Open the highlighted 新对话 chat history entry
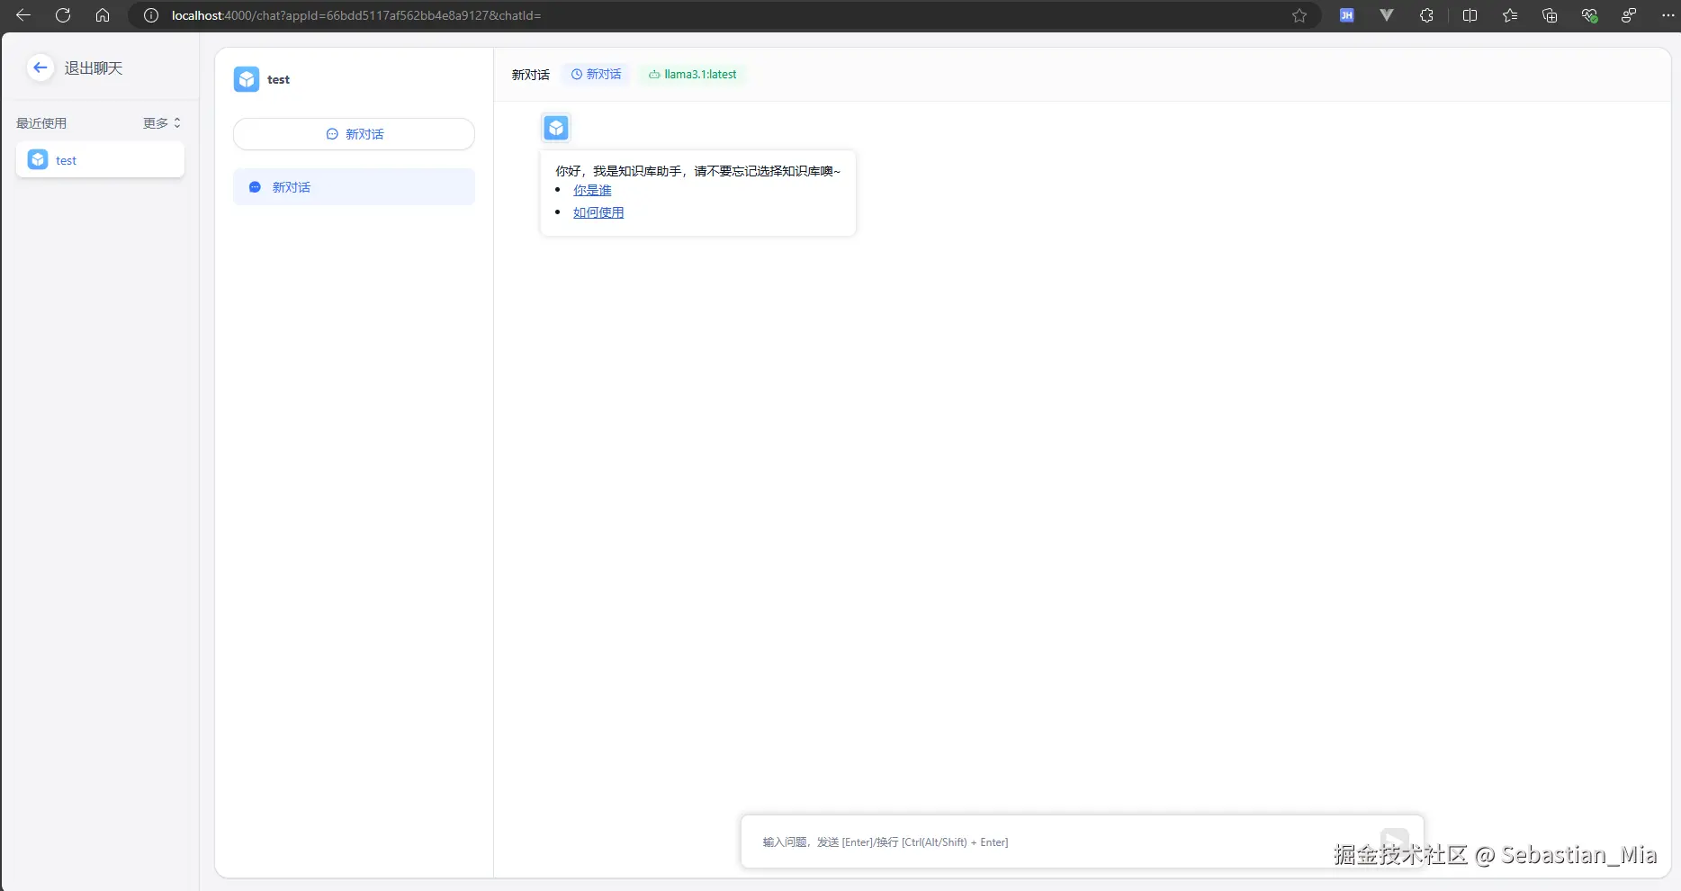 point(354,187)
